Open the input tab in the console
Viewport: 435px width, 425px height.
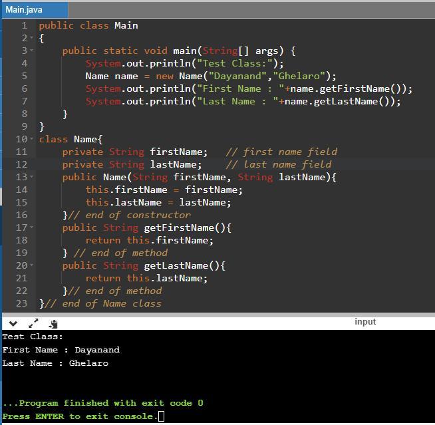pyautogui.click(x=365, y=322)
